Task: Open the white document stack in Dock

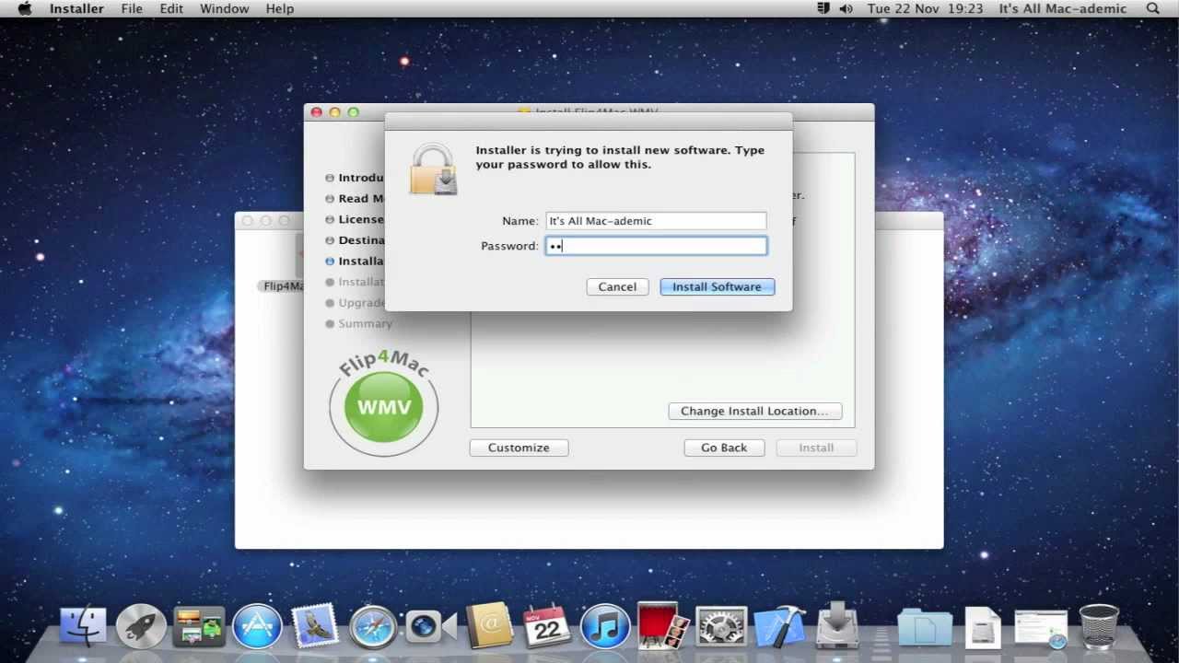Action: (983, 627)
